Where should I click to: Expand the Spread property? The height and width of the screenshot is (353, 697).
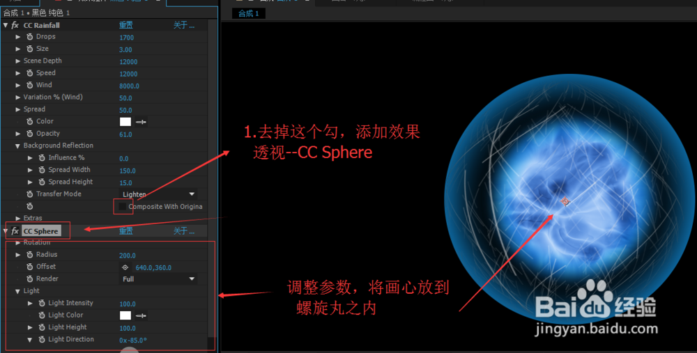[18, 109]
